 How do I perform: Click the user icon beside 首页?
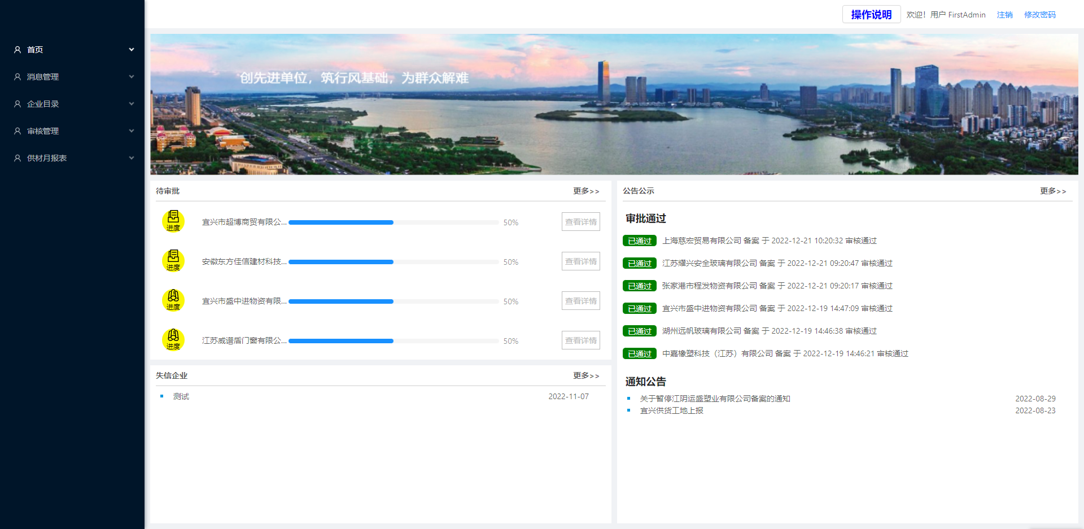(x=18, y=50)
